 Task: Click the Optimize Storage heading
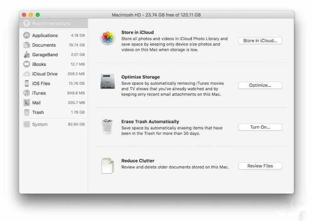pyautogui.click(x=140, y=77)
